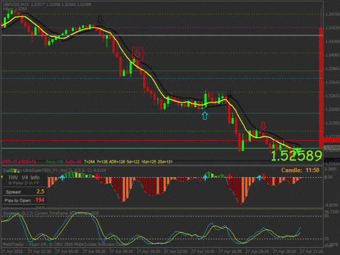Click the 1.54300 price axis label
Screen dimensions: 340x255
pyautogui.click(x=332, y=41)
